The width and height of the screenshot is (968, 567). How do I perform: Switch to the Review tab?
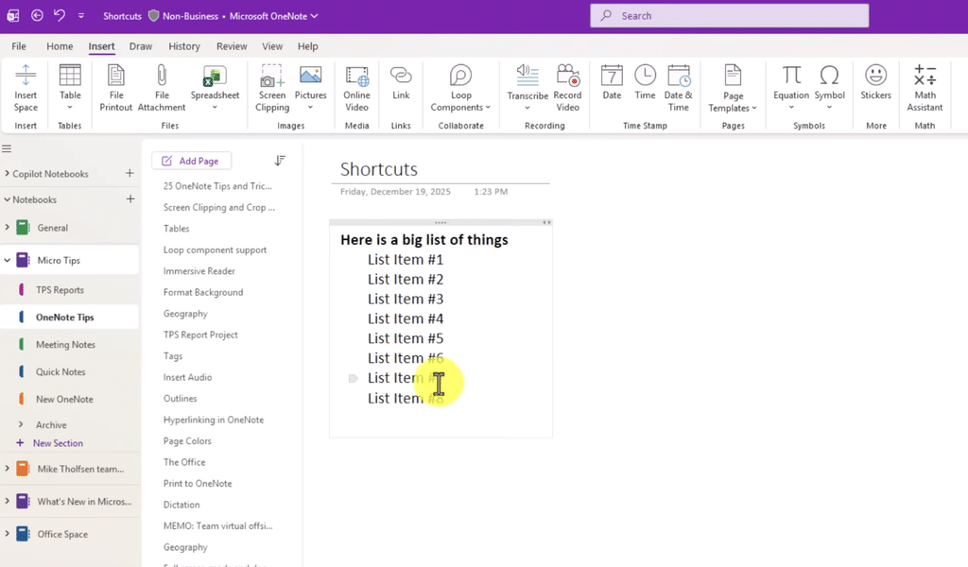(232, 46)
